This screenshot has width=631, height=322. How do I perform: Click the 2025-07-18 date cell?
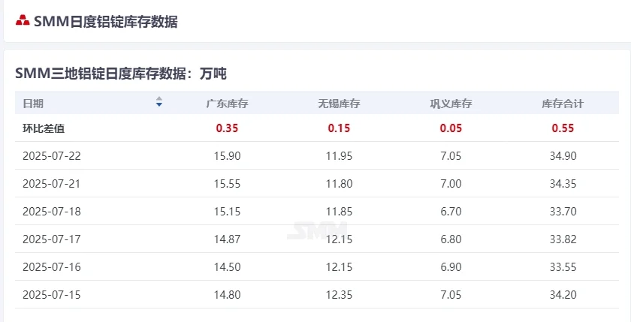point(52,212)
